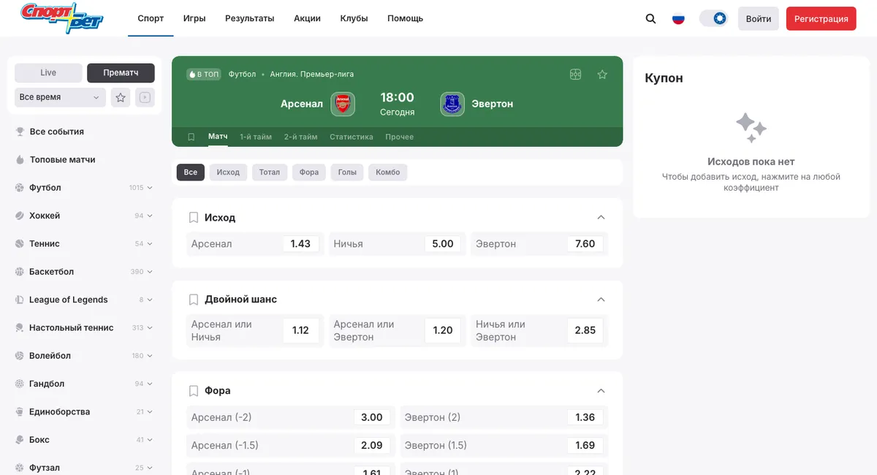Click the Хоккей puck icon in sidebar
This screenshot has width=877, height=475.
tap(20, 216)
